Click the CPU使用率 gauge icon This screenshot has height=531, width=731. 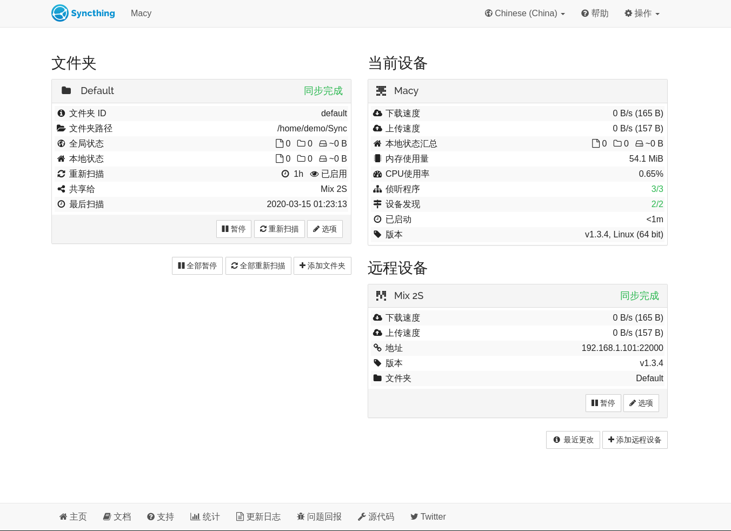pos(377,174)
